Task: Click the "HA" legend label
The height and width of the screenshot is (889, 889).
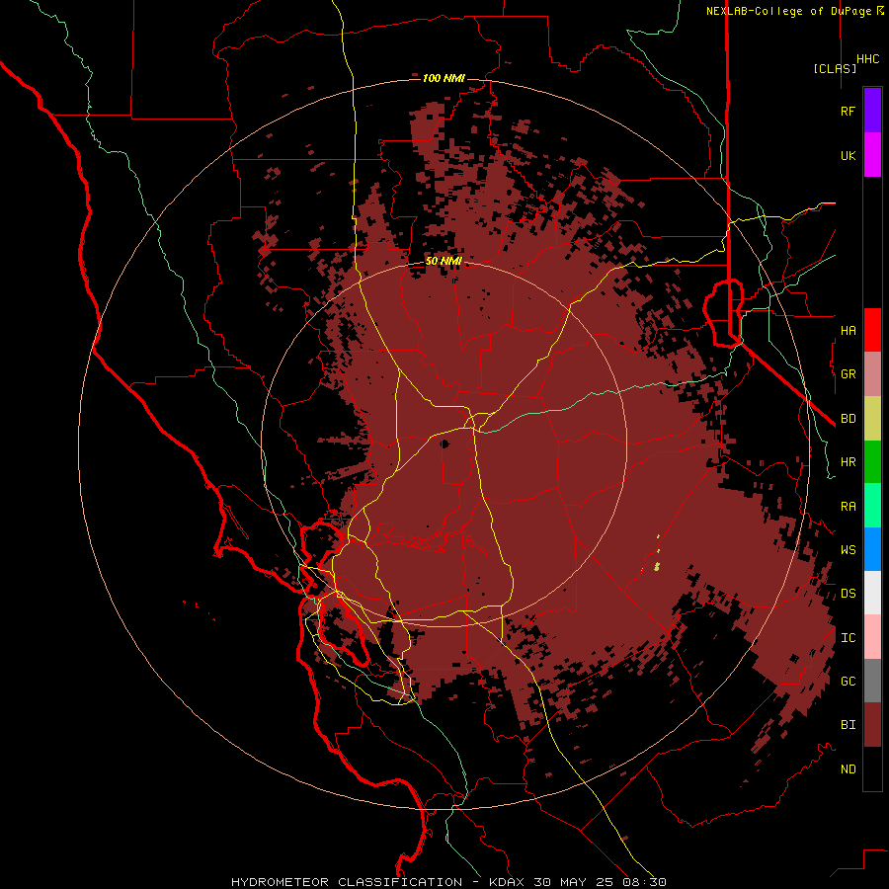Action: click(x=848, y=330)
